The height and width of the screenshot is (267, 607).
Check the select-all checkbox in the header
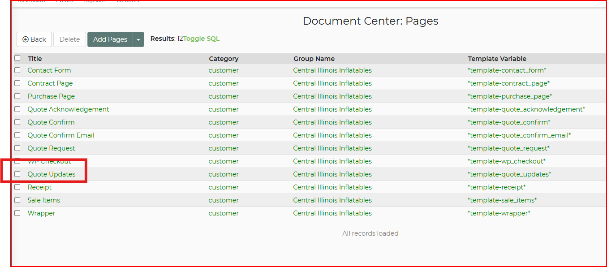[17, 58]
